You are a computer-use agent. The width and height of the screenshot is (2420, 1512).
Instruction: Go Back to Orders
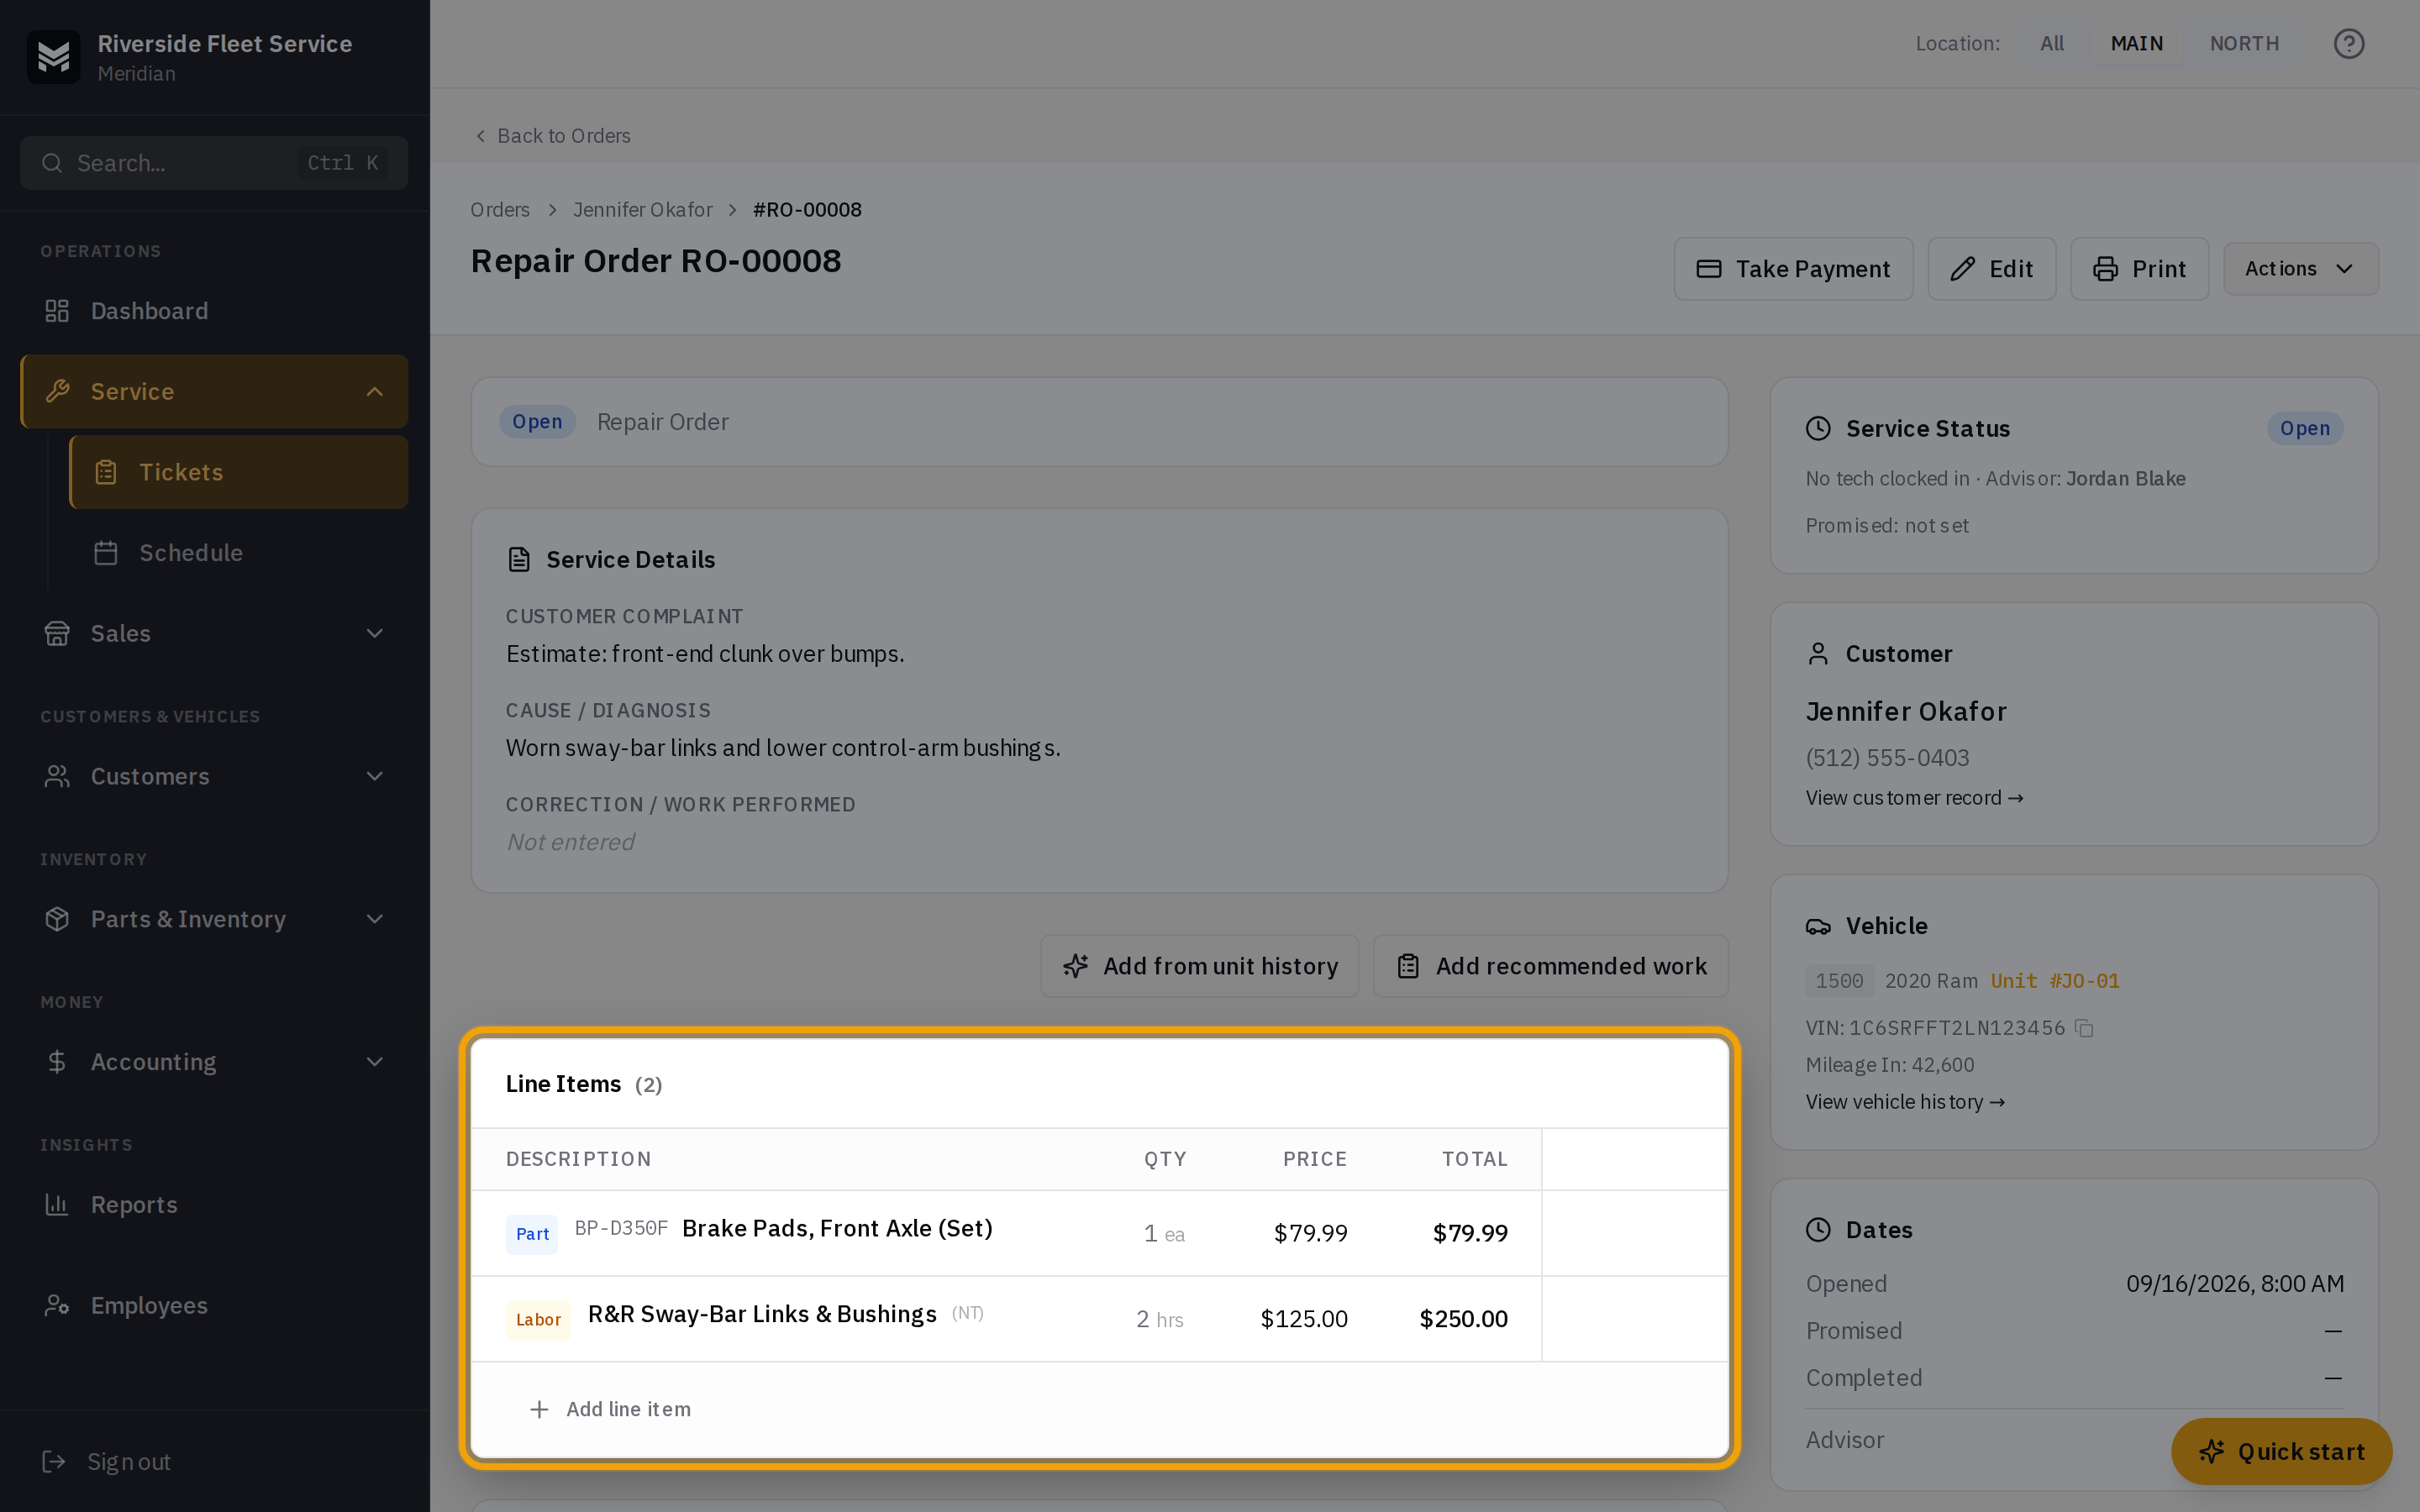click(x=552, y=136)
